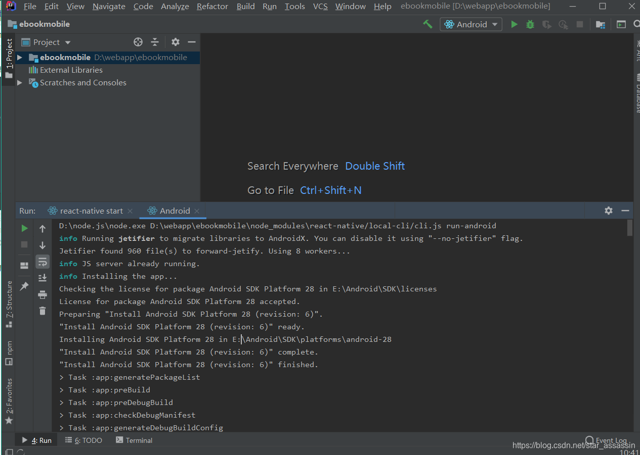
Task: Click the Up the Stack Trace arrow
Action: point(42,229)
